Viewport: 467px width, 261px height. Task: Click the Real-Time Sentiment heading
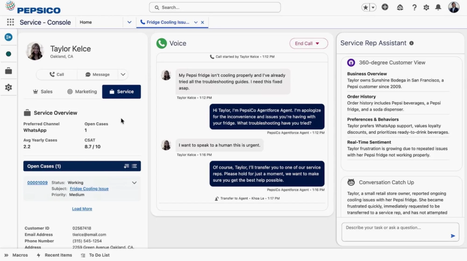[x=369, y=142]
